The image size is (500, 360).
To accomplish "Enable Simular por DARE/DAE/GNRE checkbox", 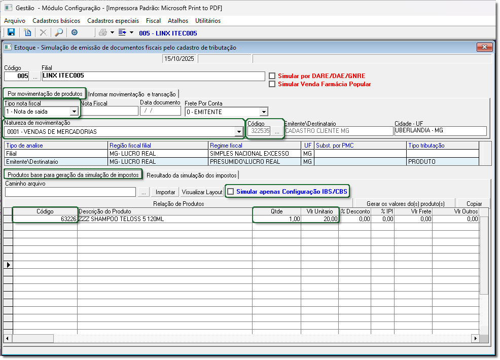I will (272, 76).
